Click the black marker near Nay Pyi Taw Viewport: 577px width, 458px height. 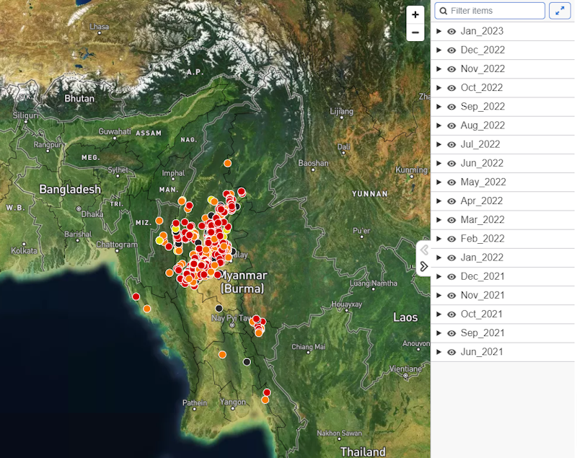(219, 308)
